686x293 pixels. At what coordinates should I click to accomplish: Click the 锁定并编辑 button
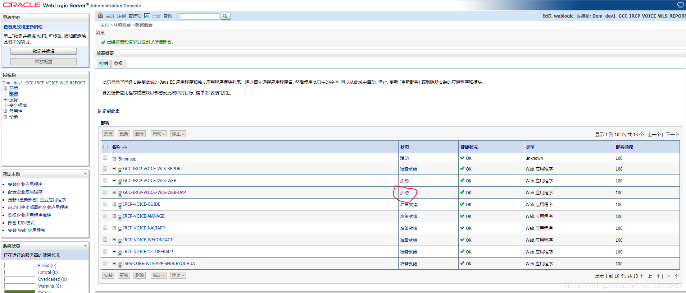pyautogui.click(x=44, y=51)
